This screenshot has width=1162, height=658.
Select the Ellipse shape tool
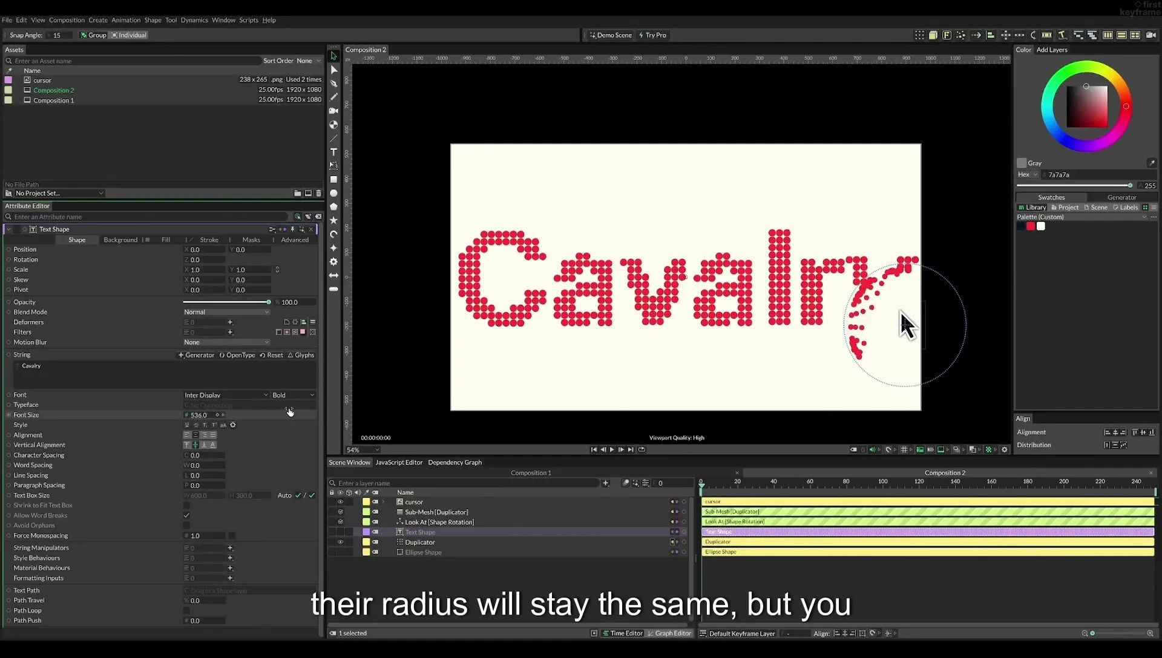coord(333,194)
